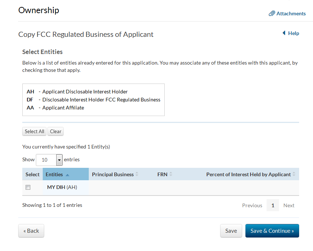This screenshot has width=313, height=251.
Task: Click the Help arrow icon
Action: point(284,33)
